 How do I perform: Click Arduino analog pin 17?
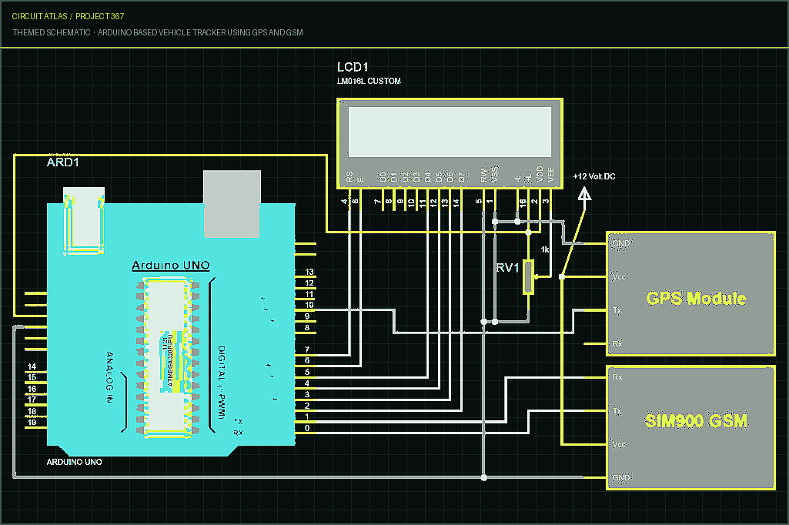32,400
